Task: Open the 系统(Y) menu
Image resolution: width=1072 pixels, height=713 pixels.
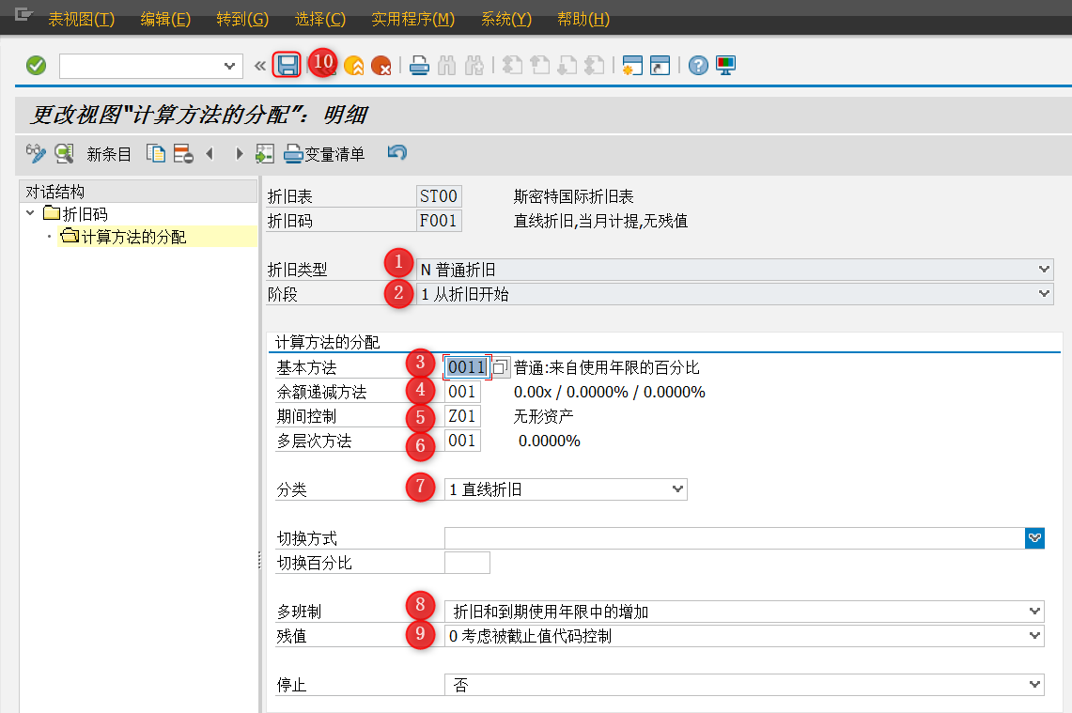Action: tap(505, 18)
